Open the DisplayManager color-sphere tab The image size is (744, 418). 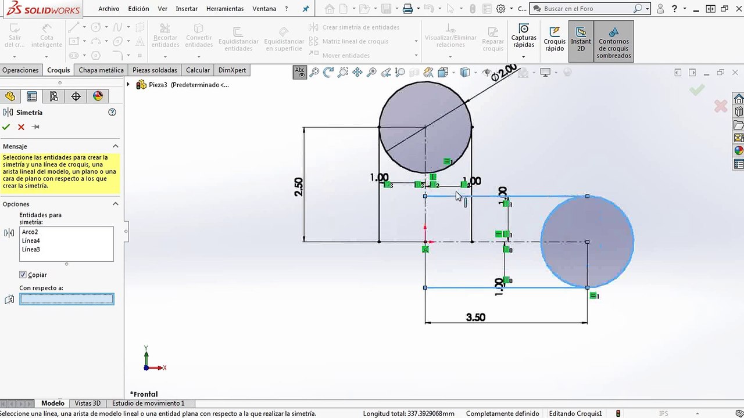[x=98, y=96]
